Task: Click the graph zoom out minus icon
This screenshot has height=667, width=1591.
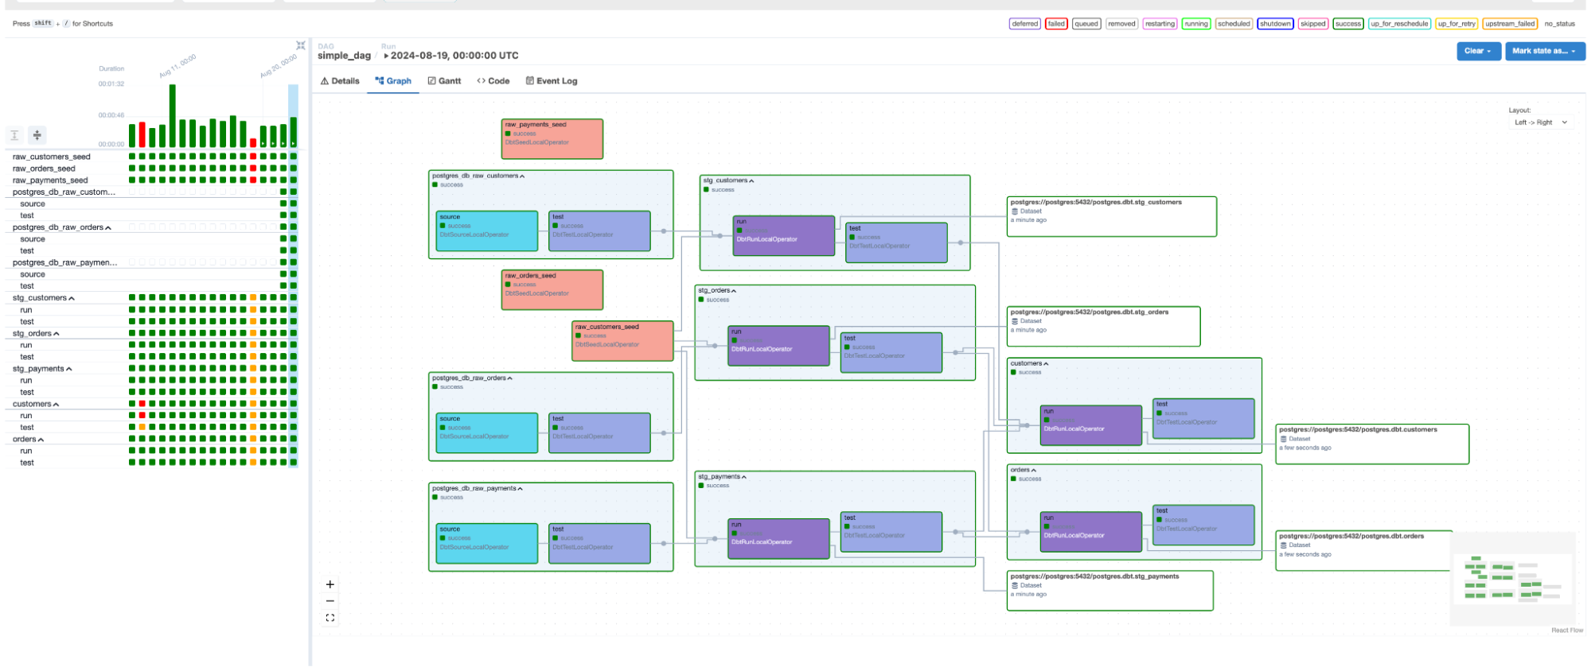Action: [x=330, y=601]
